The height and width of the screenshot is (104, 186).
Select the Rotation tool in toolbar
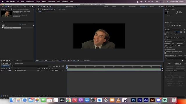tap(24, 7)
